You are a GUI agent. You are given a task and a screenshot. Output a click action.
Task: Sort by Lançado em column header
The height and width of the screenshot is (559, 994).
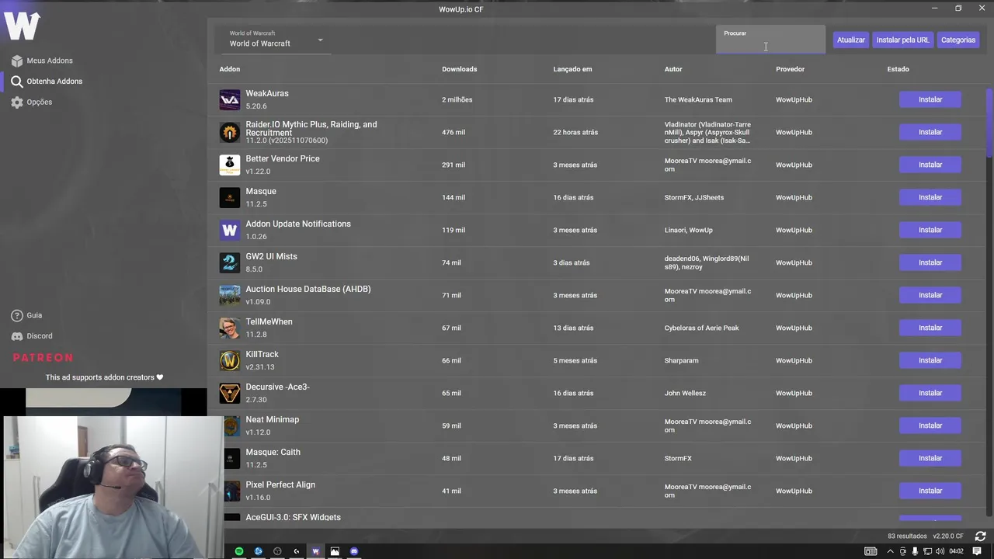pyautogui.click(x=572, y=69)
